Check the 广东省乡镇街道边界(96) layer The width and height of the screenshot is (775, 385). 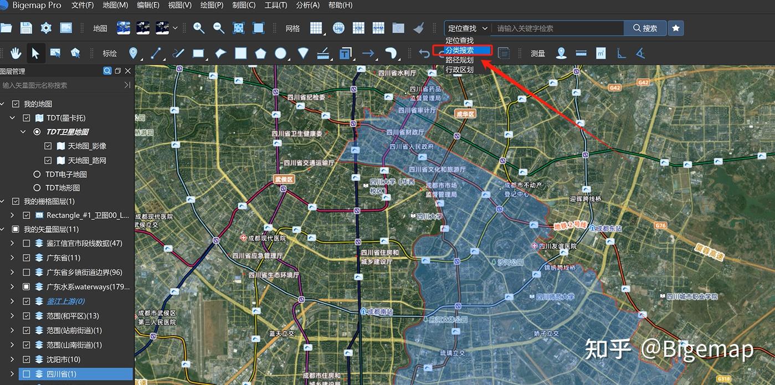tap(26, 272)
